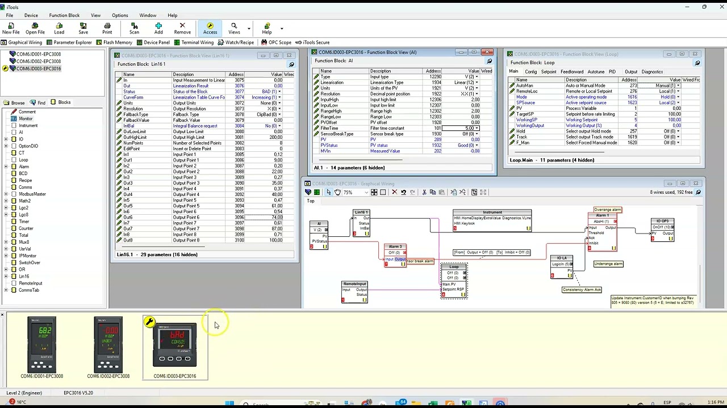This screenshot has height=408, width=727.
Task: Select COM6.ID002-EPC3008 in device list
Action: [x=38, y=61]
